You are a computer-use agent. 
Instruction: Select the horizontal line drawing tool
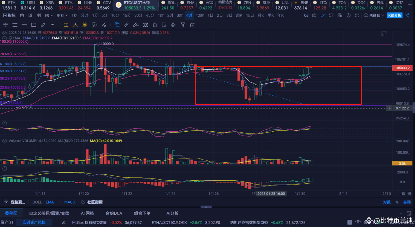coord(24,25)
